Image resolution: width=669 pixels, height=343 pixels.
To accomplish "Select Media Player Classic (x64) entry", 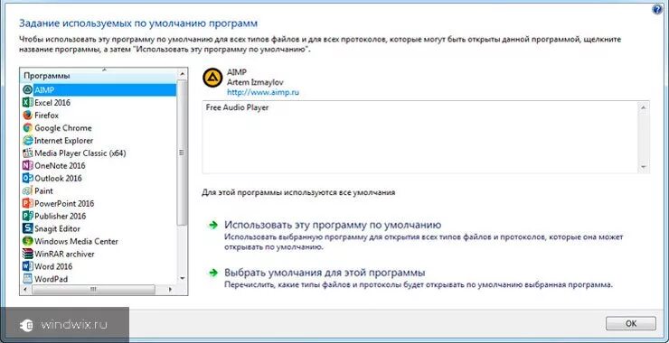I will point(80,153).
